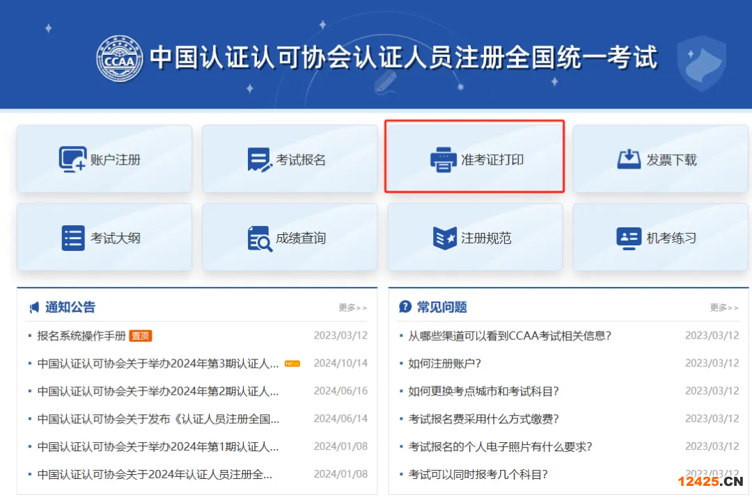Click the NEW badge on 2024 第3期 notice

(x=292, y=364)
